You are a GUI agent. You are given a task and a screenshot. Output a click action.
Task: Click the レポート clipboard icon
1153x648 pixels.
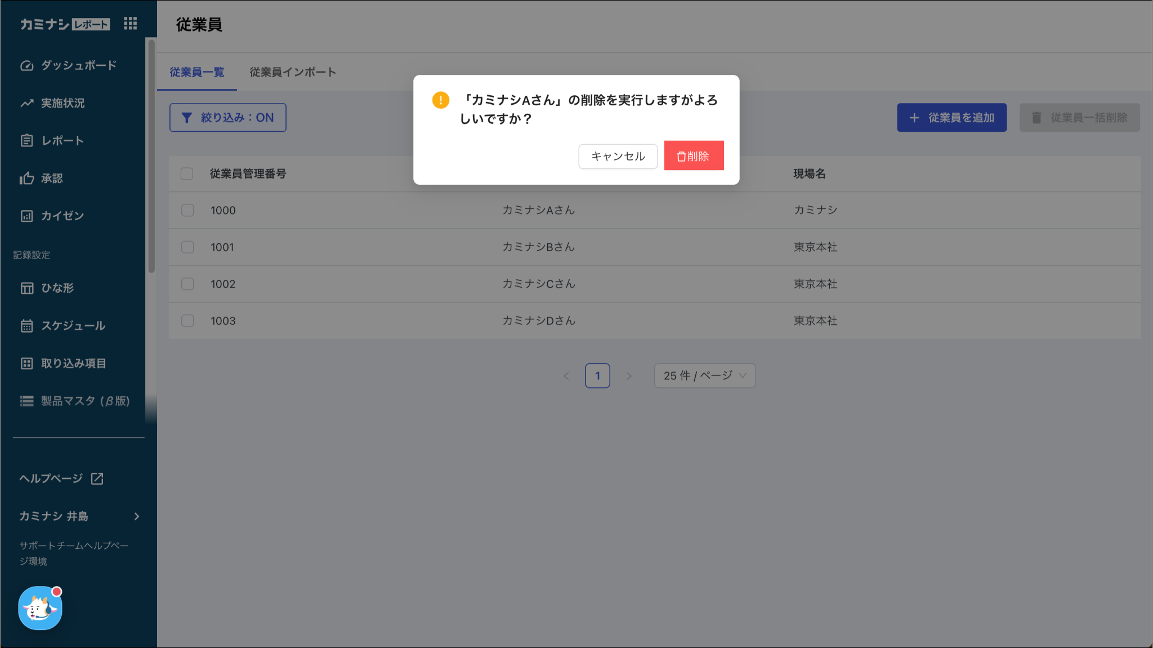[x=26, y=141]
